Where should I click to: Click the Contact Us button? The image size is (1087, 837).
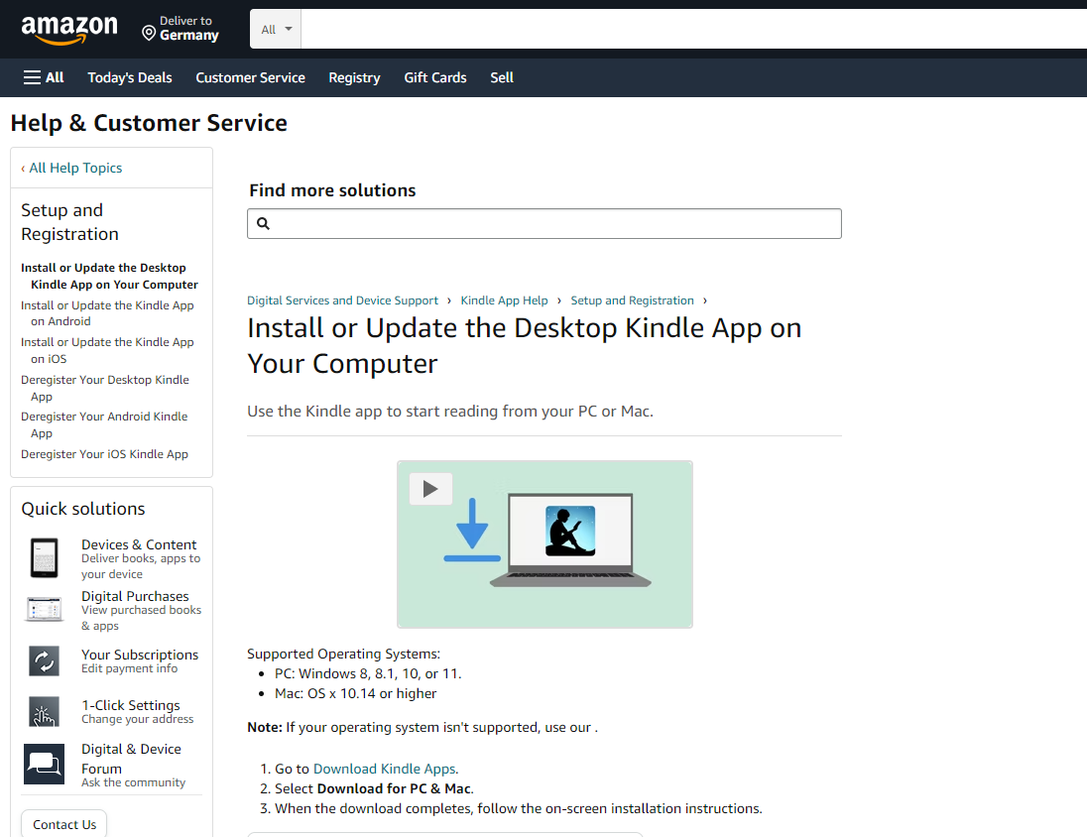tap(63, 824)
